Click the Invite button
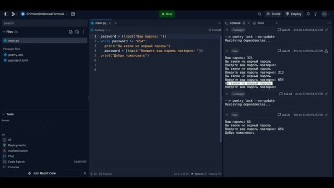Screen dimensions: 334x188 (273, 14)
